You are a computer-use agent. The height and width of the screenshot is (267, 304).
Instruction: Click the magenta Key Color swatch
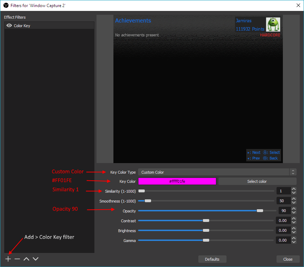(177, 181)
